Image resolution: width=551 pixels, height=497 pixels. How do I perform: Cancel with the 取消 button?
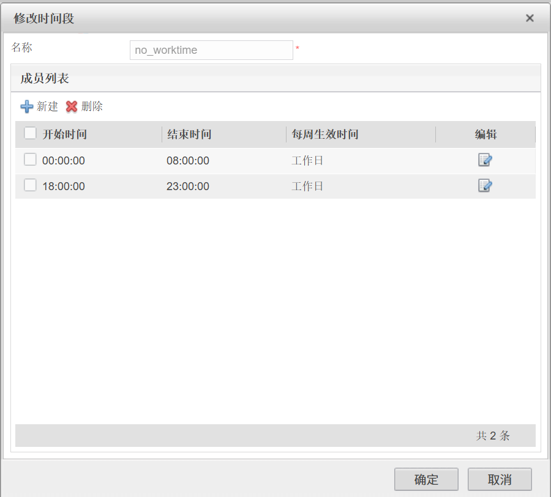(x=500, y=479)
